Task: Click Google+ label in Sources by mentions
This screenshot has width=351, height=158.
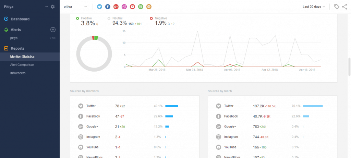Action: [x=93, y=127]
